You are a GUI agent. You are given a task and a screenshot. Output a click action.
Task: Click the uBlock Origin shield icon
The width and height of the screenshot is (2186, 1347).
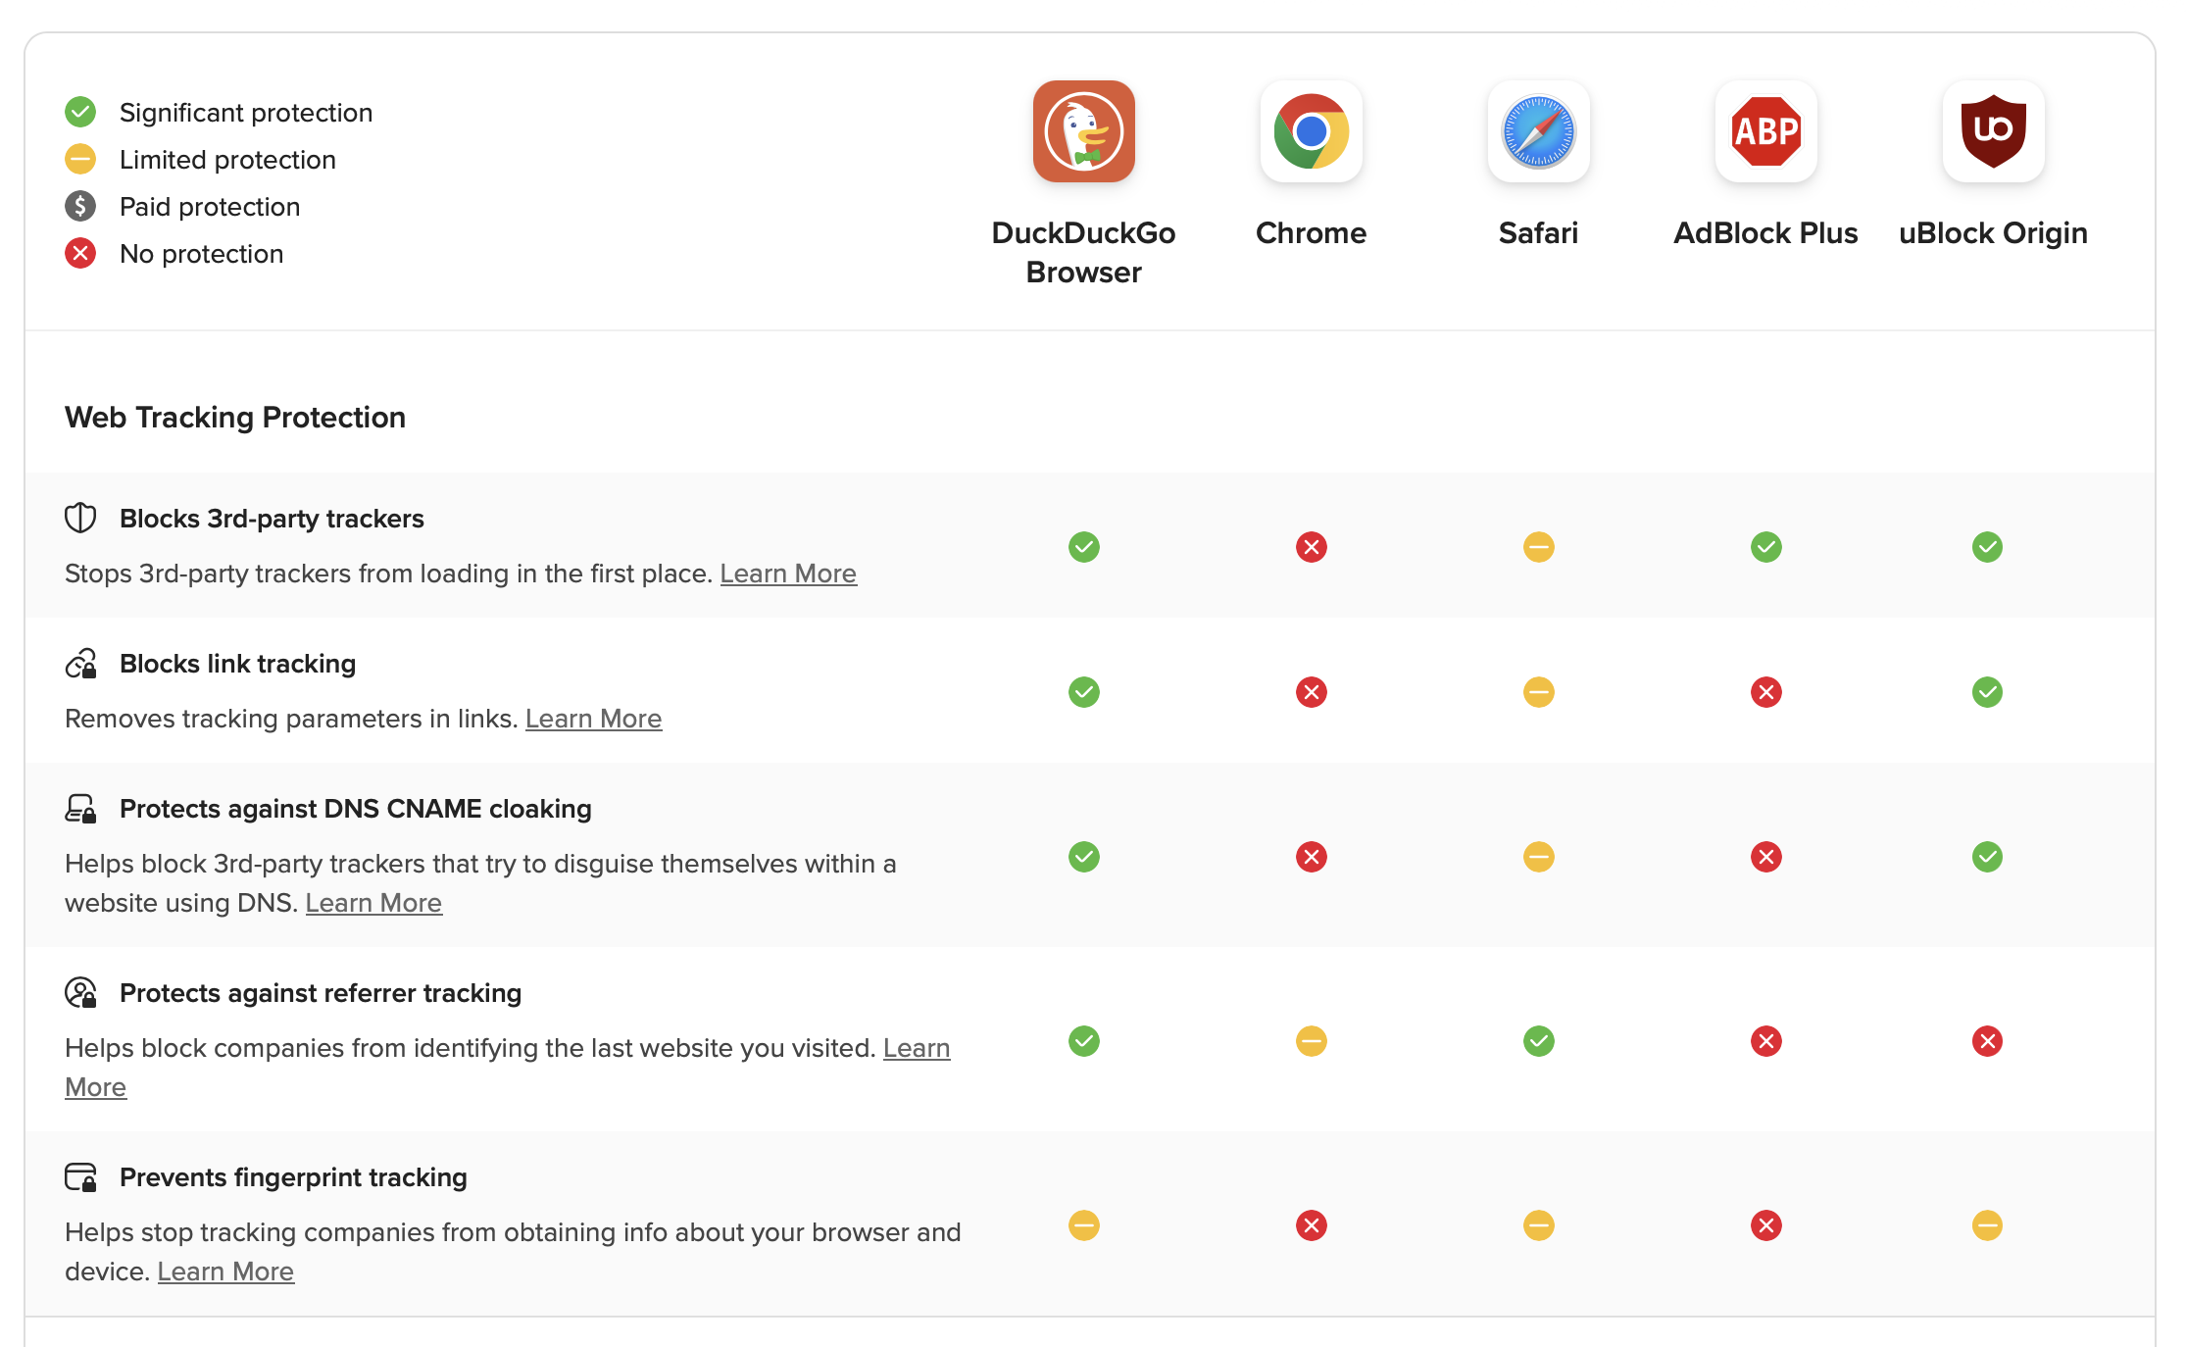point(1993,131)
